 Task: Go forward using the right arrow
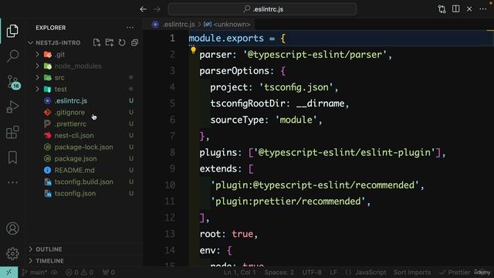[x=157, y=9]
